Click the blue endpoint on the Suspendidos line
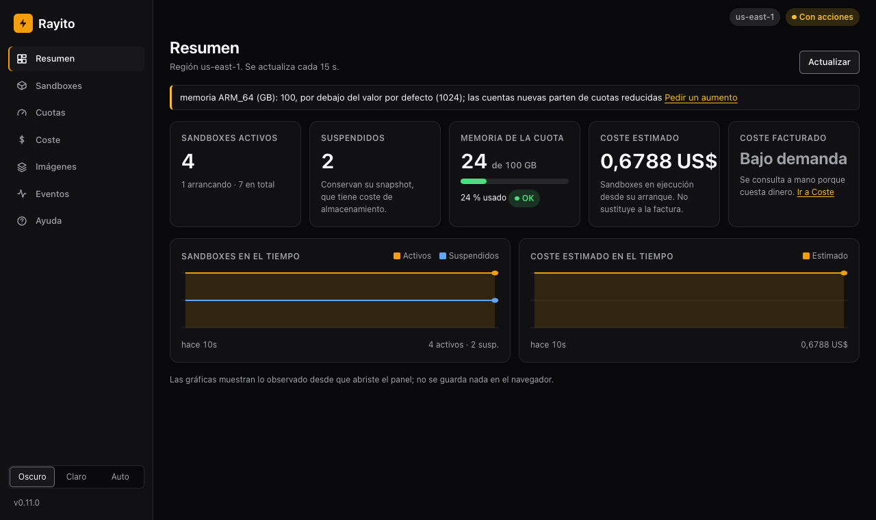The height and width of the screenshot is (520, 876). [x=495, y=300]
